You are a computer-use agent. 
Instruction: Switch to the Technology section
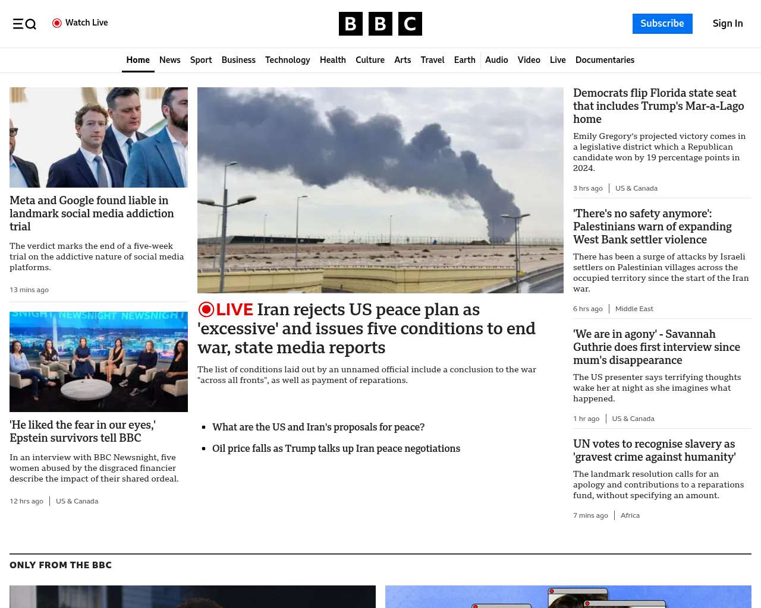pyautogui.click(x=288, y=60)
